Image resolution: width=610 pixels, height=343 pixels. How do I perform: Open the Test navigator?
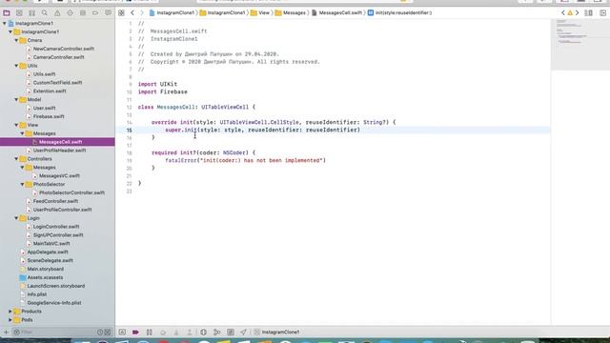coord(70,12)
